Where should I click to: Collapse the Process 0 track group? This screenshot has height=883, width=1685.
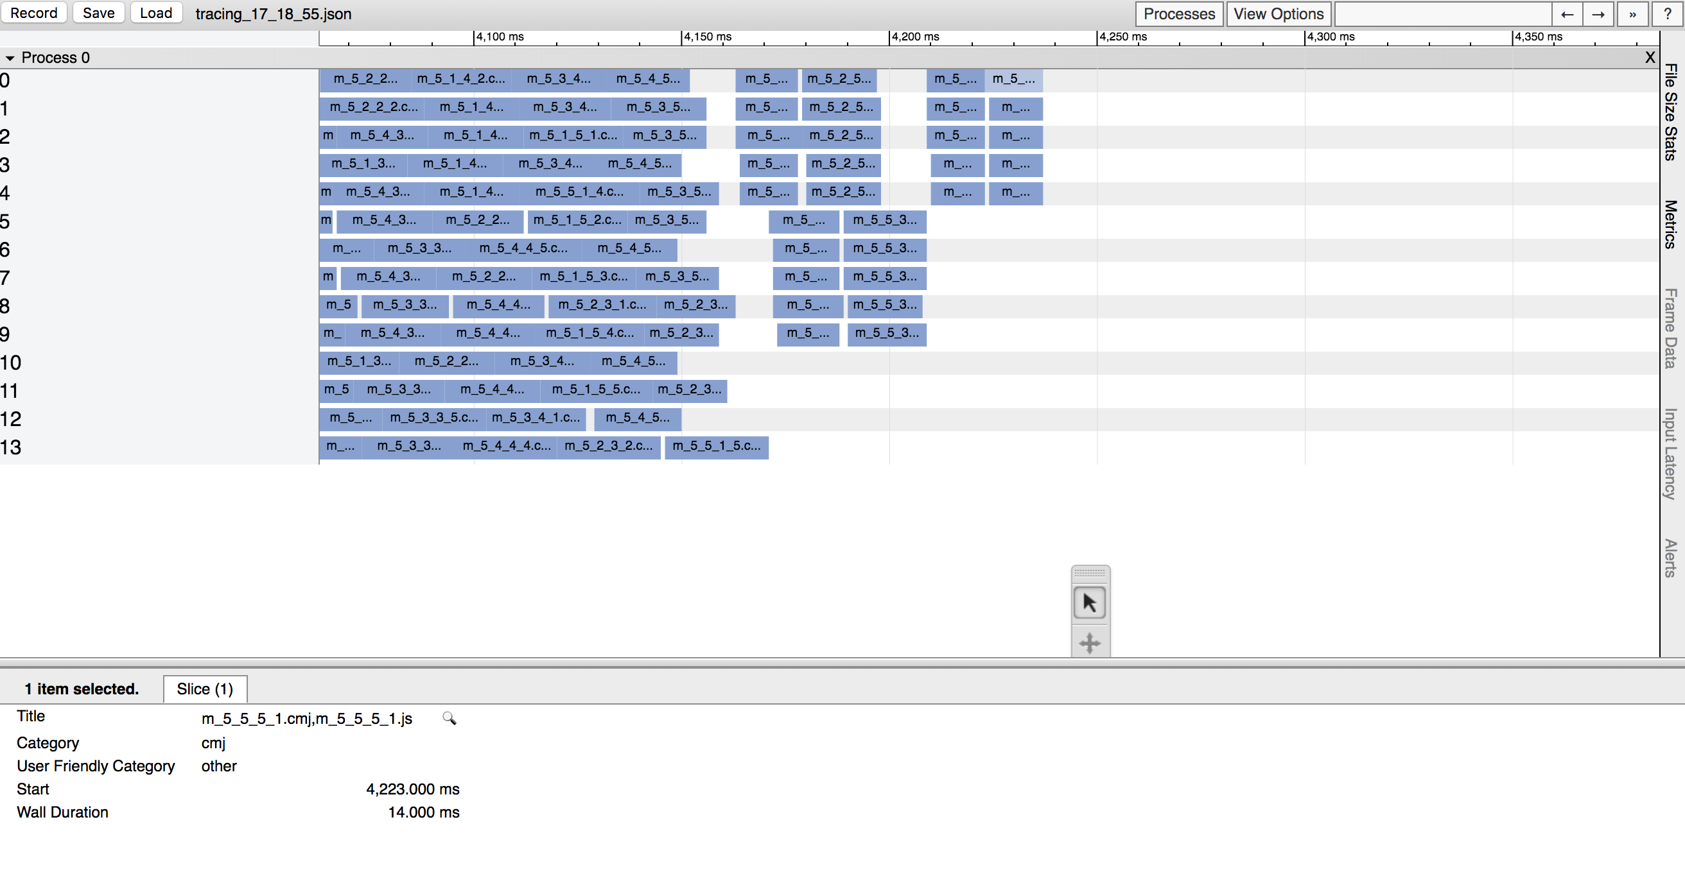tap(10, 58)
